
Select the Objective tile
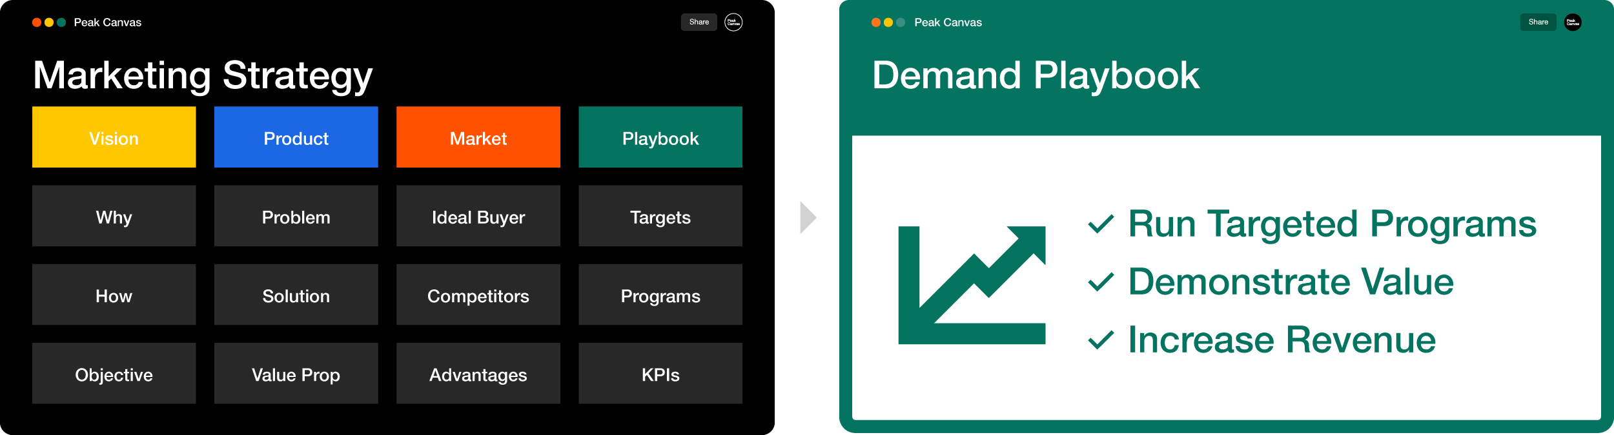click(114, 374)
